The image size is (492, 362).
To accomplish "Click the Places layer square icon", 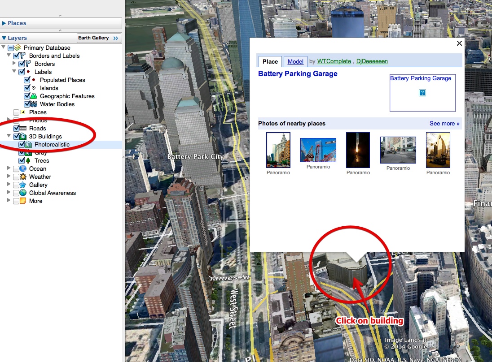I will click(23, 112).
